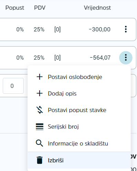This screenshot has width=137, height=171.
Task: Open the three-dot menu for the -300,00 row
Action: click(126, 29)
